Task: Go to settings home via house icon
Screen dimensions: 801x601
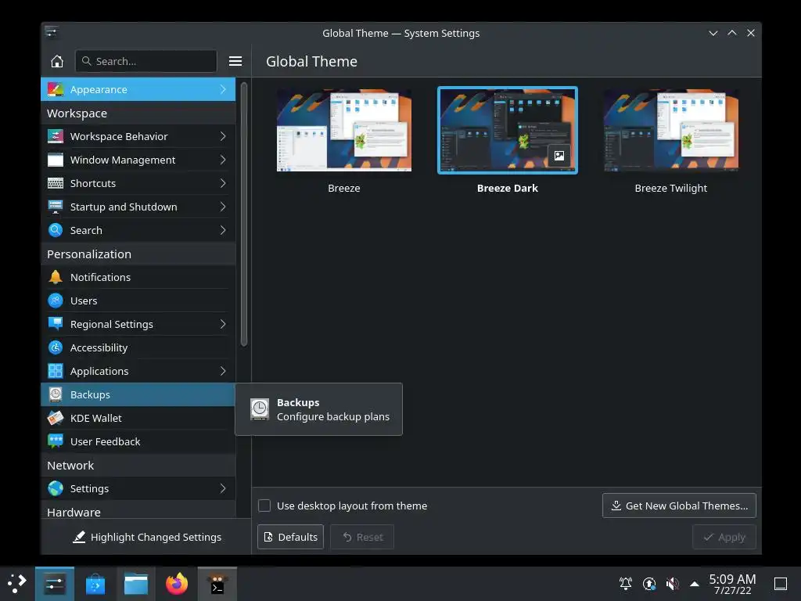Action: [56, 61]
